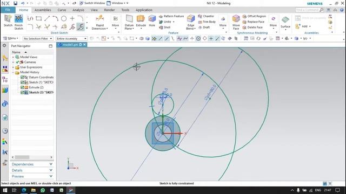This screenshot has height=194, width=346.
Task: Open the Rapid Dimension tool
Action: [x=99, y=22]
